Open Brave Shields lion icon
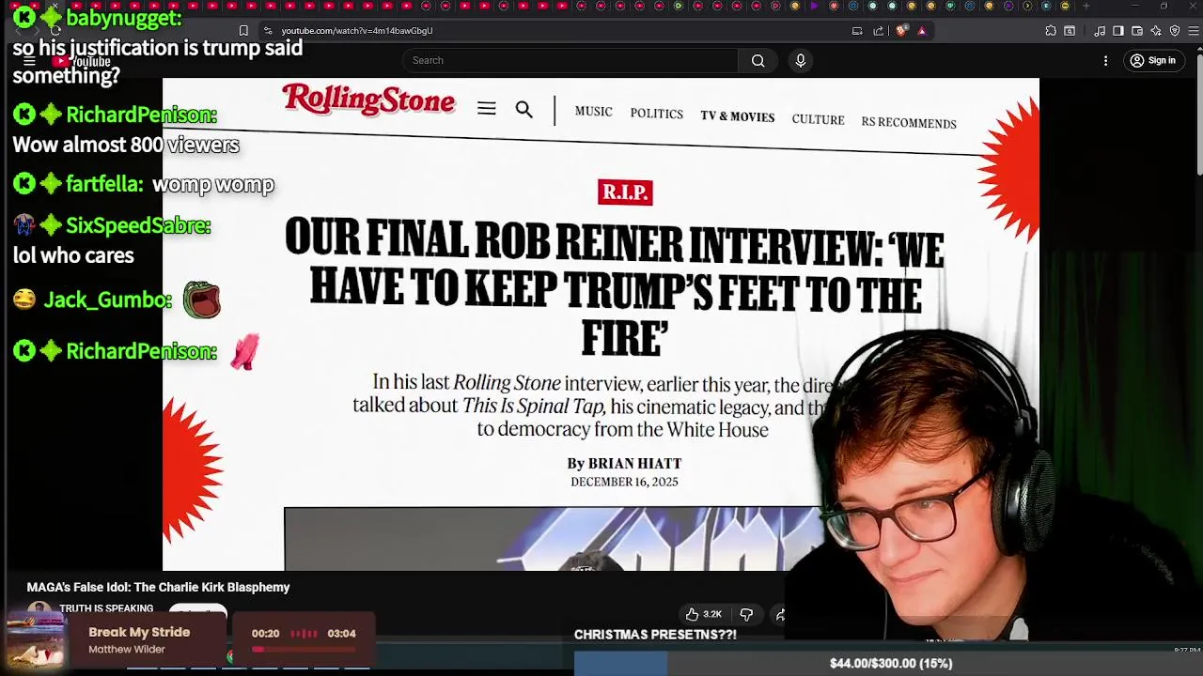Image resolution: width=1203 pixels, height=676 pixels. [902, 31]
